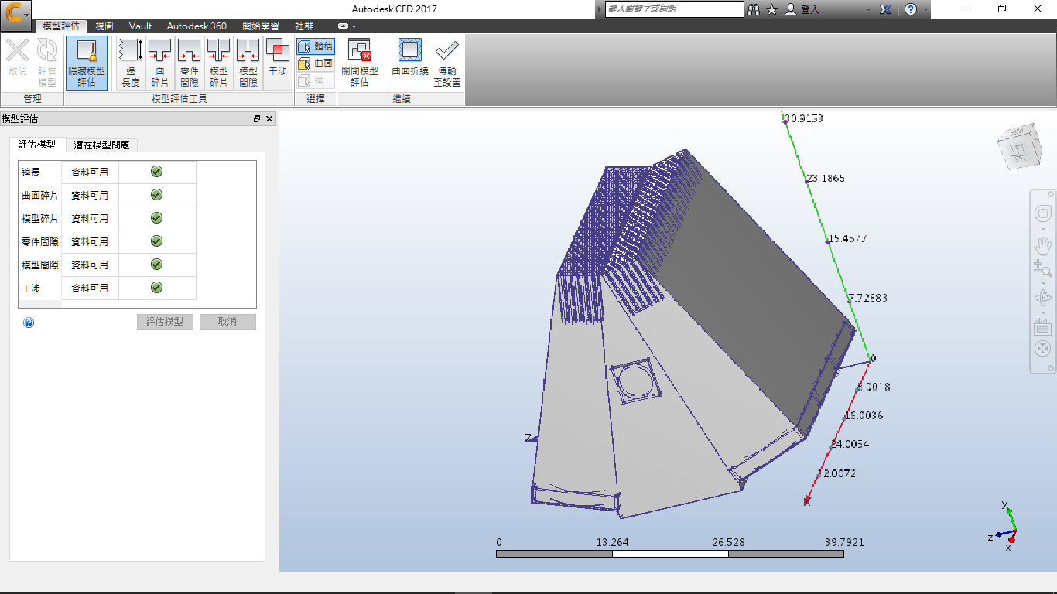Select the 面碎片 surface slivers tool
This screenshot has height=594, width=1057.
160,63
